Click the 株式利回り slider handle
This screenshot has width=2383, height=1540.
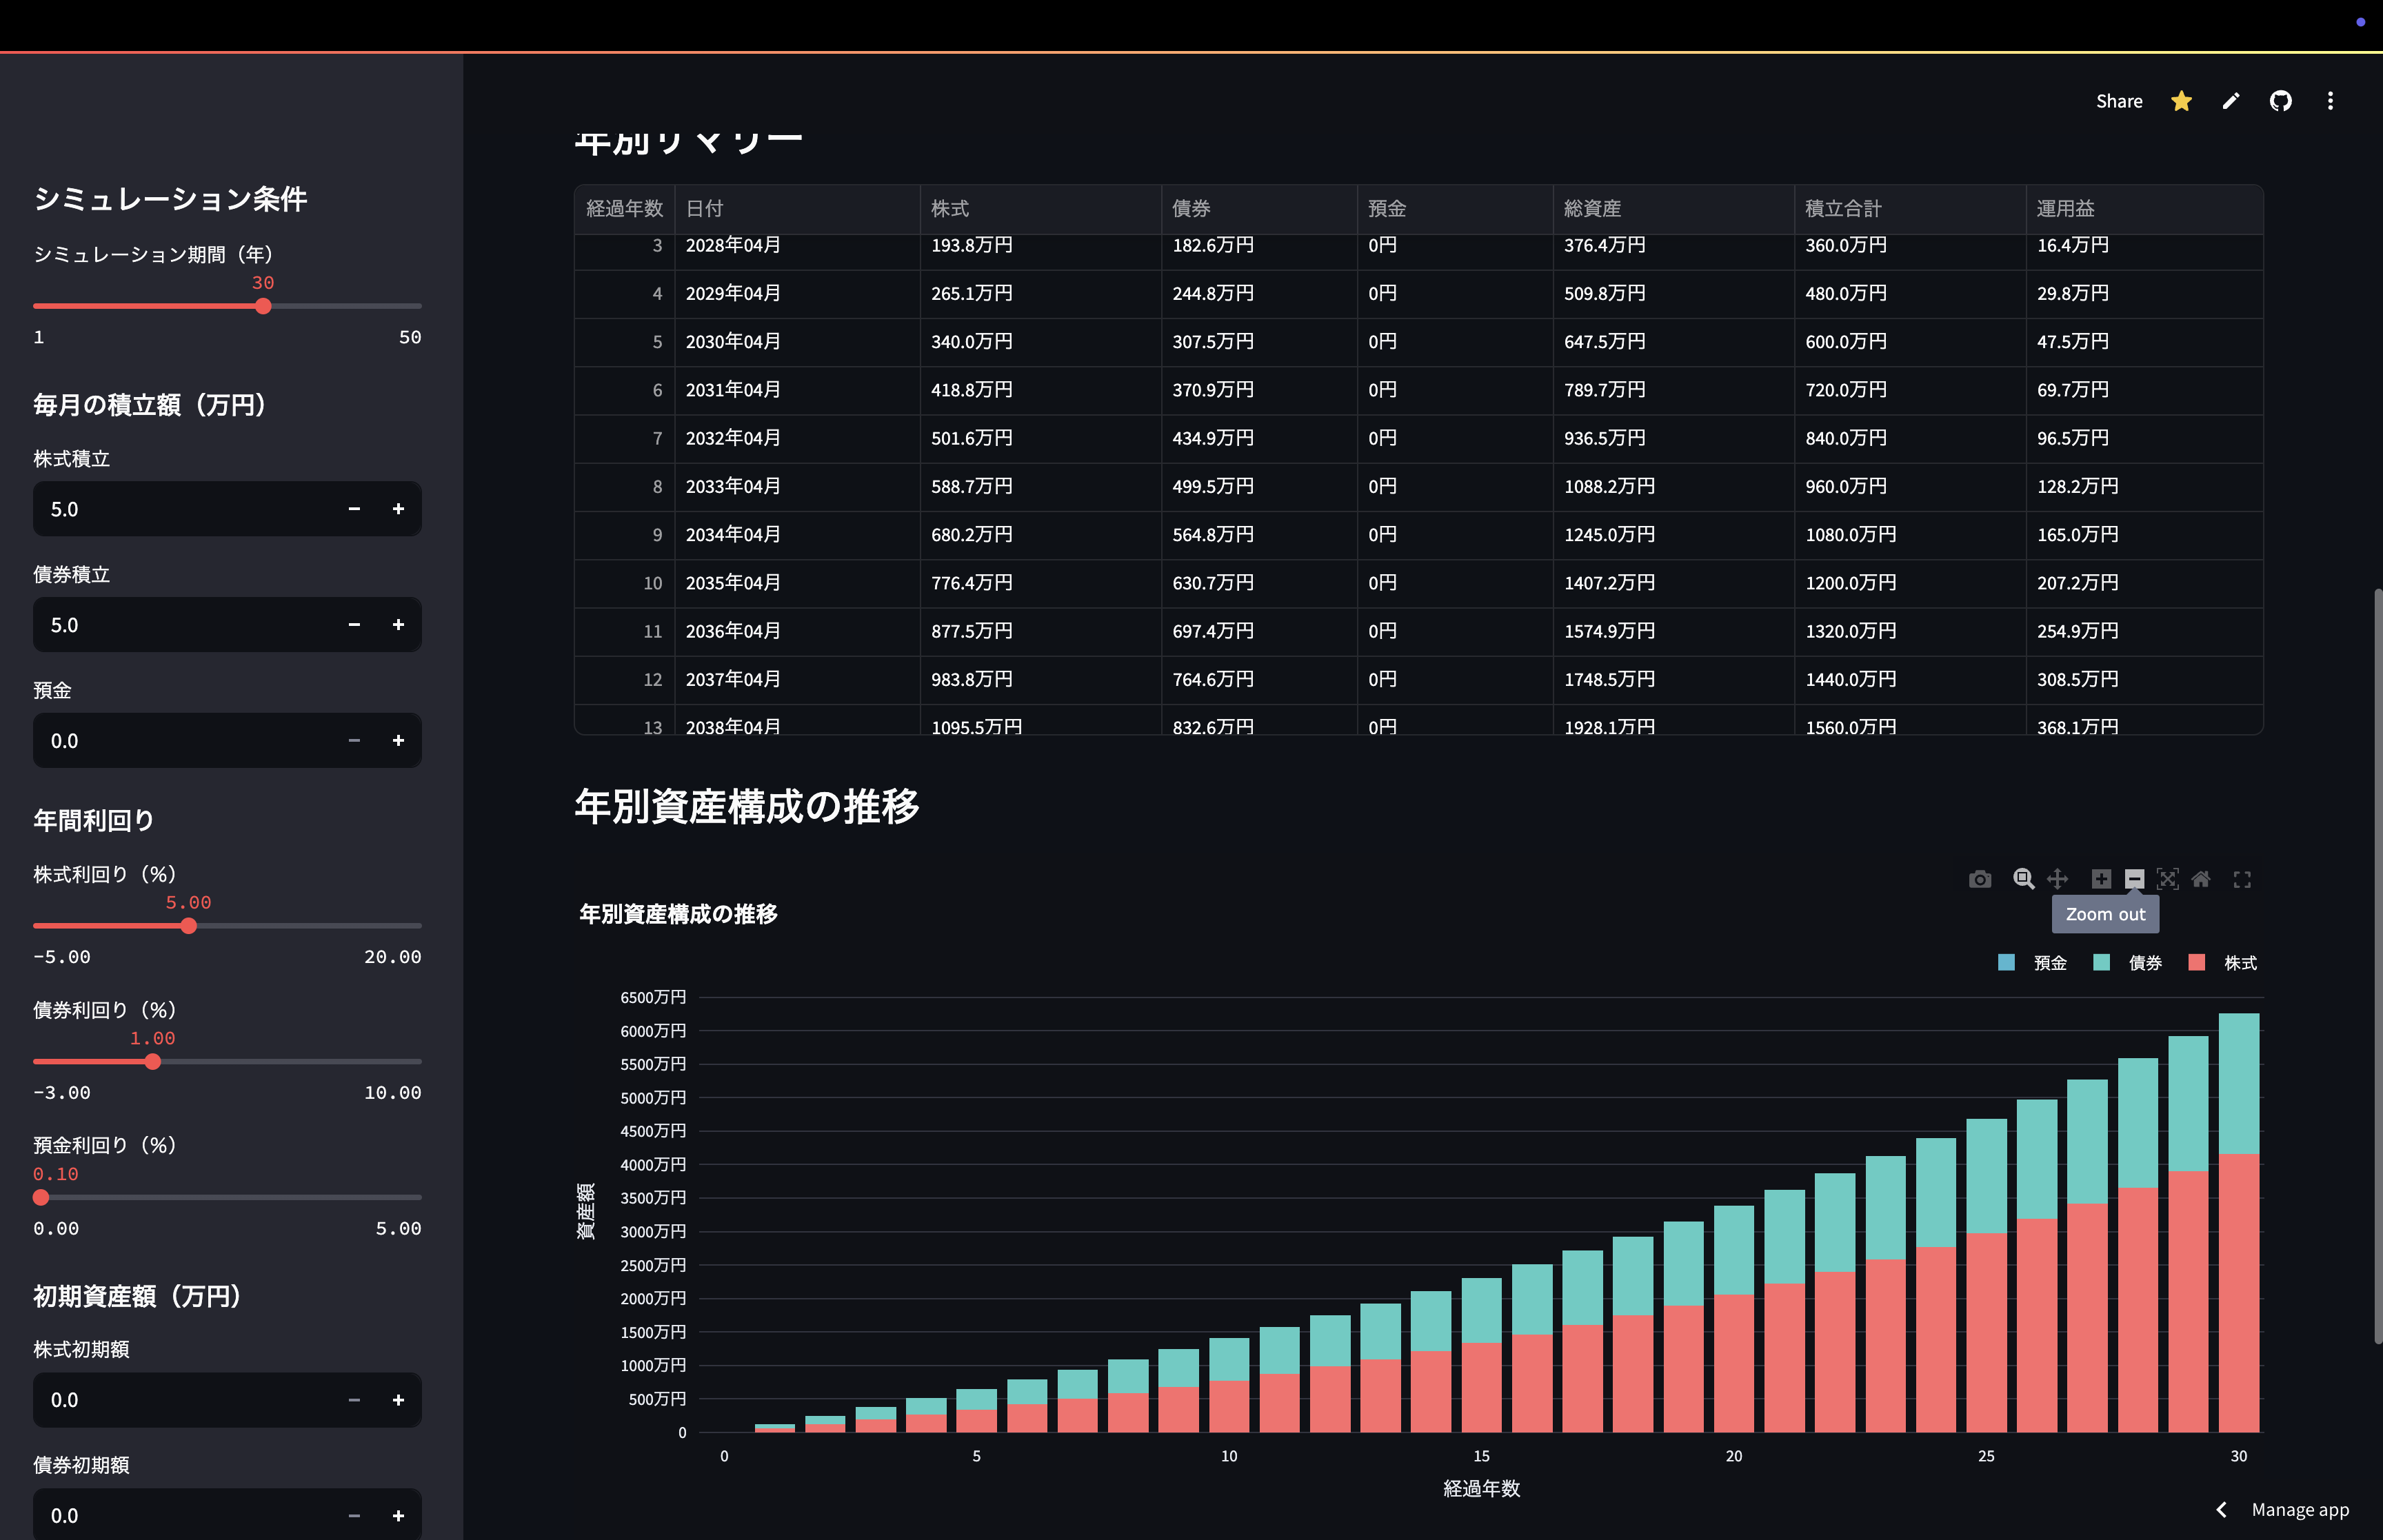click(189, 926)
